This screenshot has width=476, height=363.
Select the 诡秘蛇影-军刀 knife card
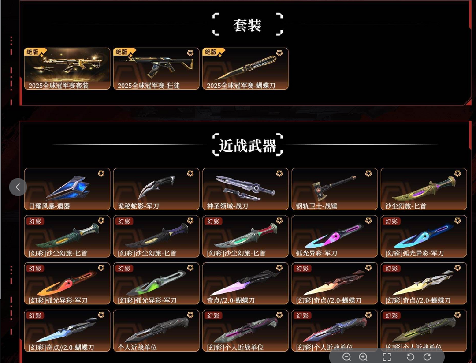pyautogui.click(x=156, y=189)
